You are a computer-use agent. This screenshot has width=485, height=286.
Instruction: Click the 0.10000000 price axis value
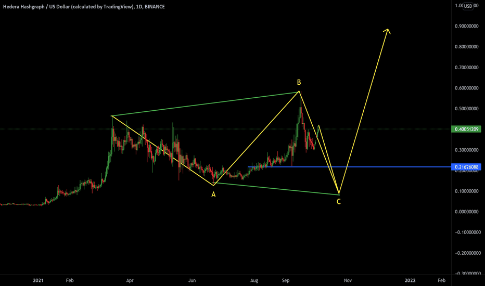(466, 191)
